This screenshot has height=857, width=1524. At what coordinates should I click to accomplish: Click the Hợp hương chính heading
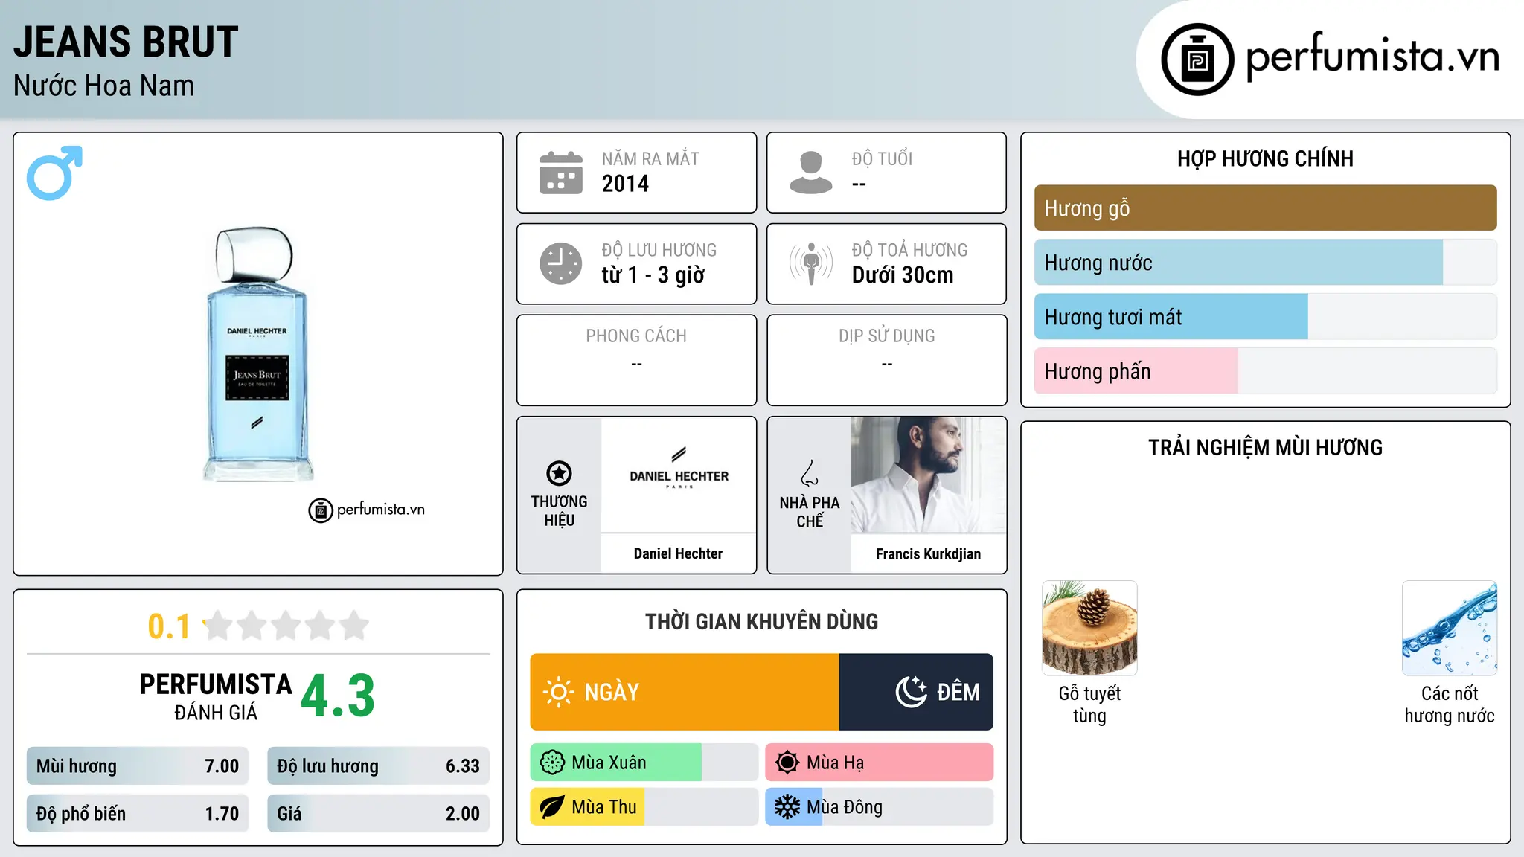pyautogui.click(x=1265, y=158)
